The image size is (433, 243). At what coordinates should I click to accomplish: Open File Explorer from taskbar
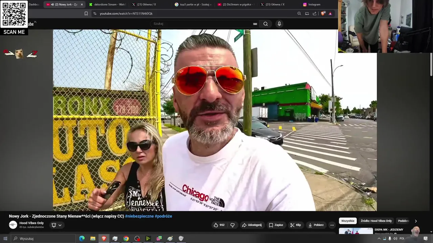93,239
